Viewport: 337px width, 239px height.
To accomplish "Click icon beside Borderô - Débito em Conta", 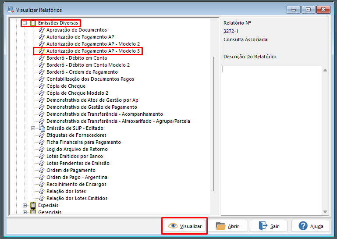I will [x=42, y=58].
